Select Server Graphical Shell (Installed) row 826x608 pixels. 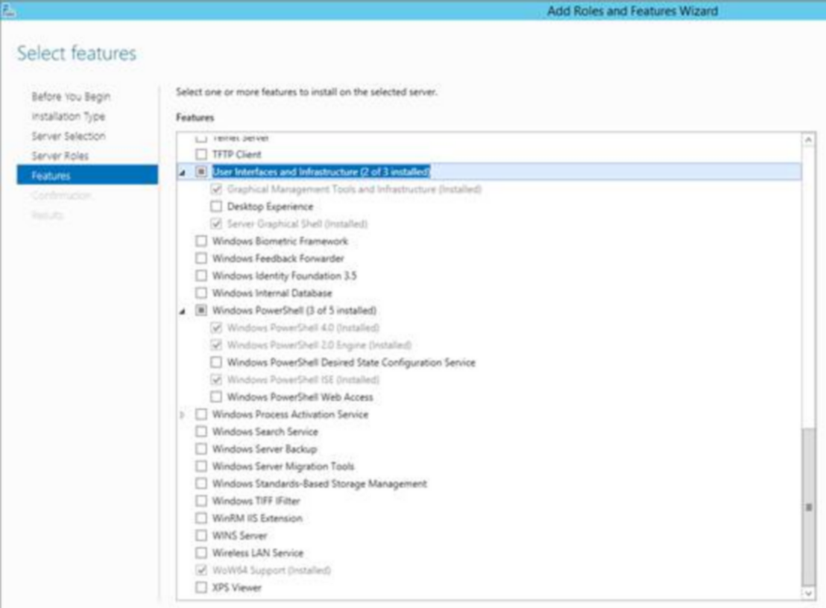pos(297,224)
